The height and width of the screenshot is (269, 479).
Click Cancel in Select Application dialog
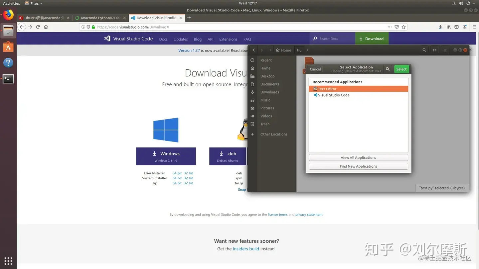pyautogui.click(x=315, y=69)
